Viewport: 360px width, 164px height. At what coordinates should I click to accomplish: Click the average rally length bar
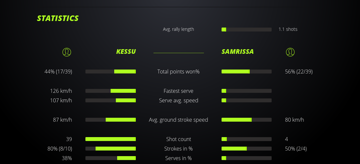(x=246, y=30)
